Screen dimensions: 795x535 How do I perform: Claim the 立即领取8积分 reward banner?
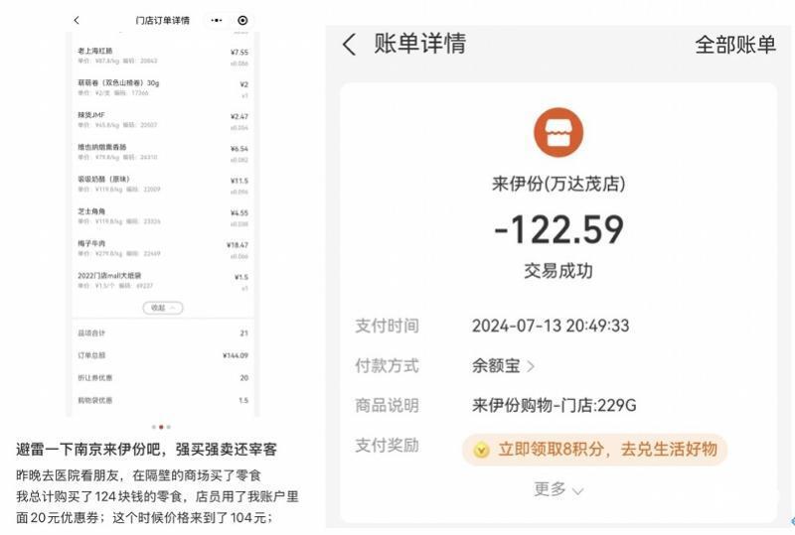(x=594, y=450)
